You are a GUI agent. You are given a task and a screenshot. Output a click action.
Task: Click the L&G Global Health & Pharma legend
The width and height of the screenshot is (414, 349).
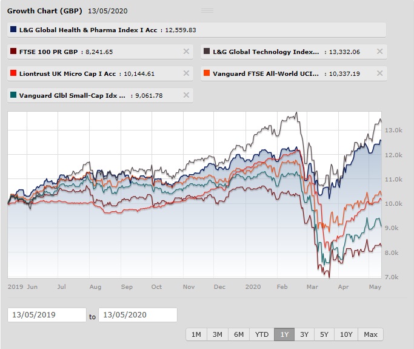[x=197, y=30]
